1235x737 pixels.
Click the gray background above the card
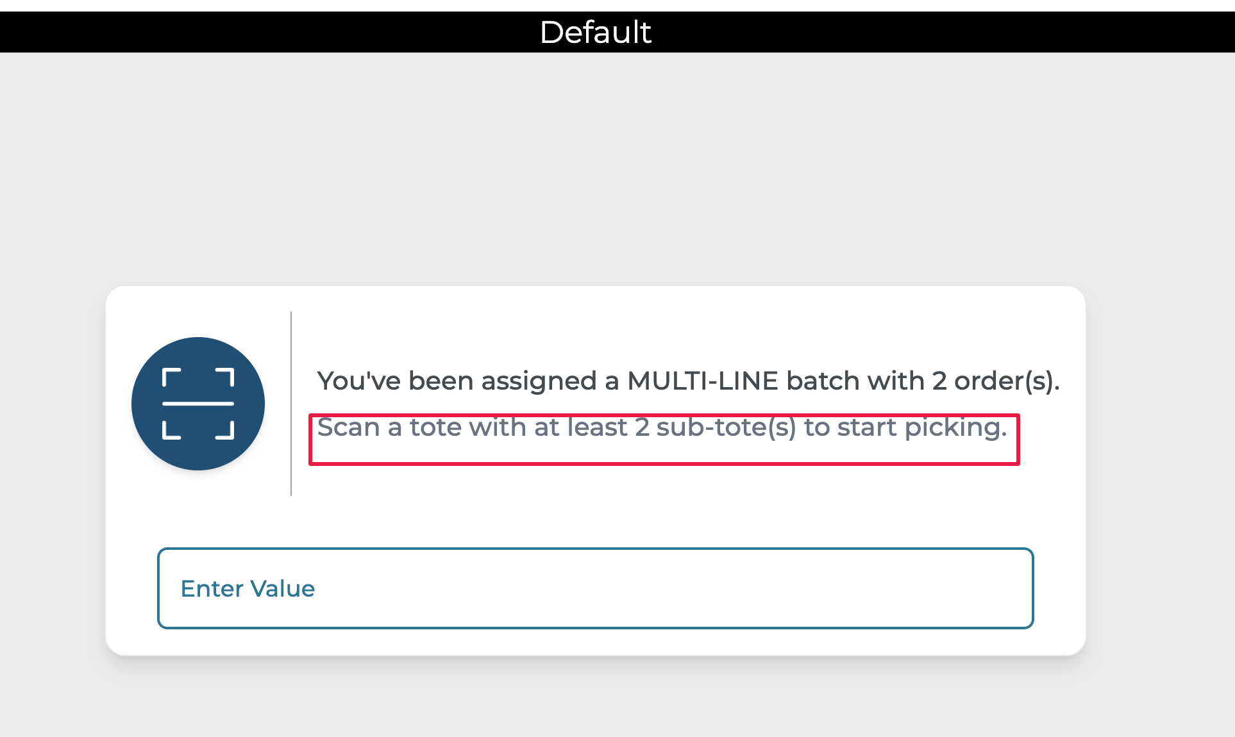click(595, 167)
